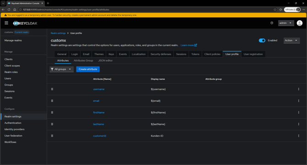The image size is (307, 165).
Task: Click the browser favorites star icon
Action: (x=275, y=10)
